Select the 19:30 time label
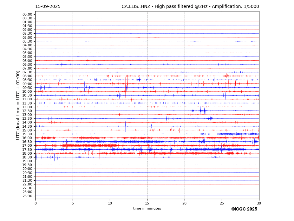The height and width of the screenshot is (221, 294). tap(27, 165)
